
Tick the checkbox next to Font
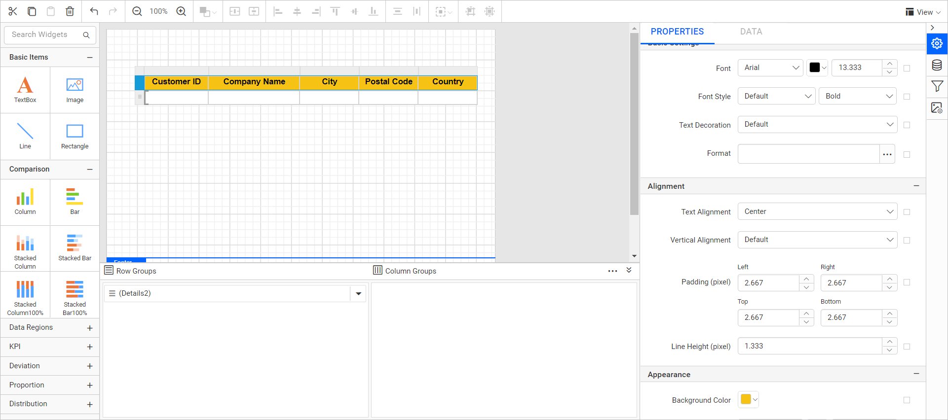[907, 68]
